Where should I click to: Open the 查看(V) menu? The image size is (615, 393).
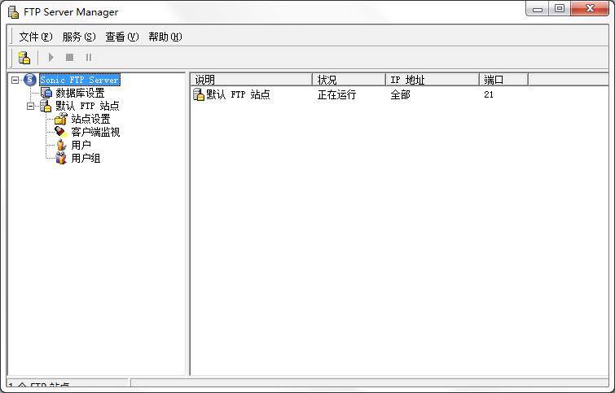pyautogui.click(x=121, y=37)
